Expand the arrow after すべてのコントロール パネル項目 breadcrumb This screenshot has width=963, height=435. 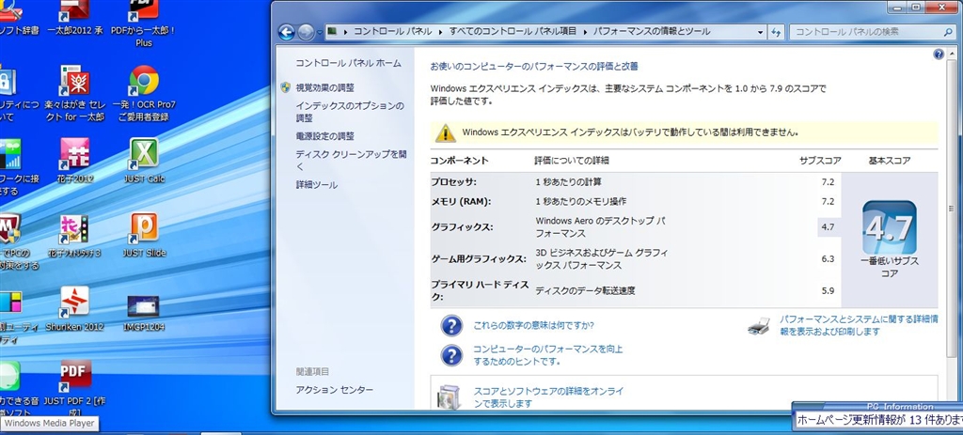pos(584,31)
